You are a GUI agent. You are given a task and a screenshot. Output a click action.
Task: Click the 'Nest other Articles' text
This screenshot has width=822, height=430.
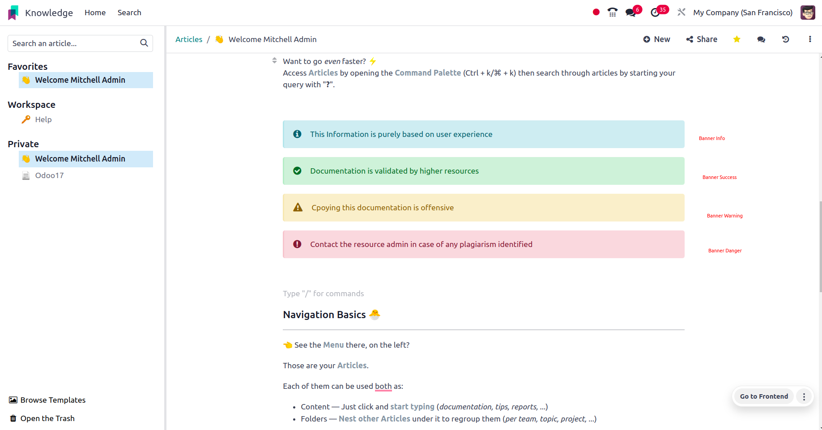[x=374, y=419]
